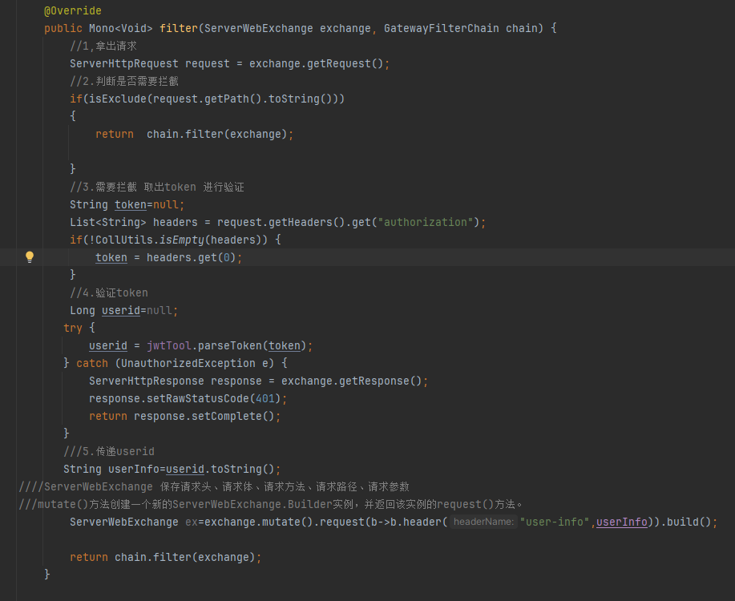
Task: Click getHeaders() in the headers assignment
Action: click(x=307, y=222)
